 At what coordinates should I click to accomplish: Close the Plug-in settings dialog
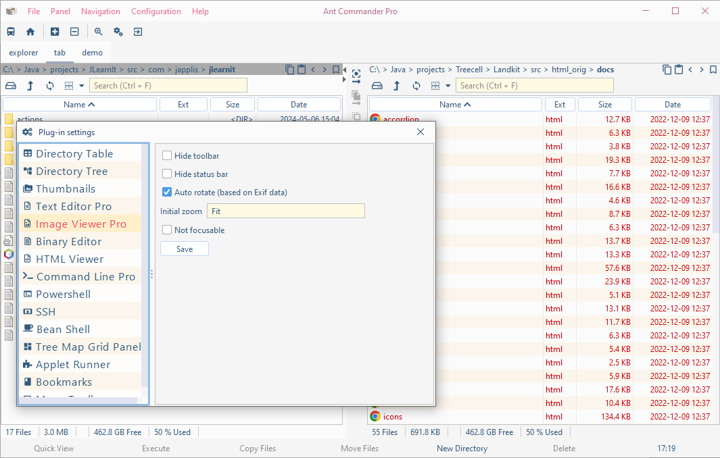click(x=420, y=132)
